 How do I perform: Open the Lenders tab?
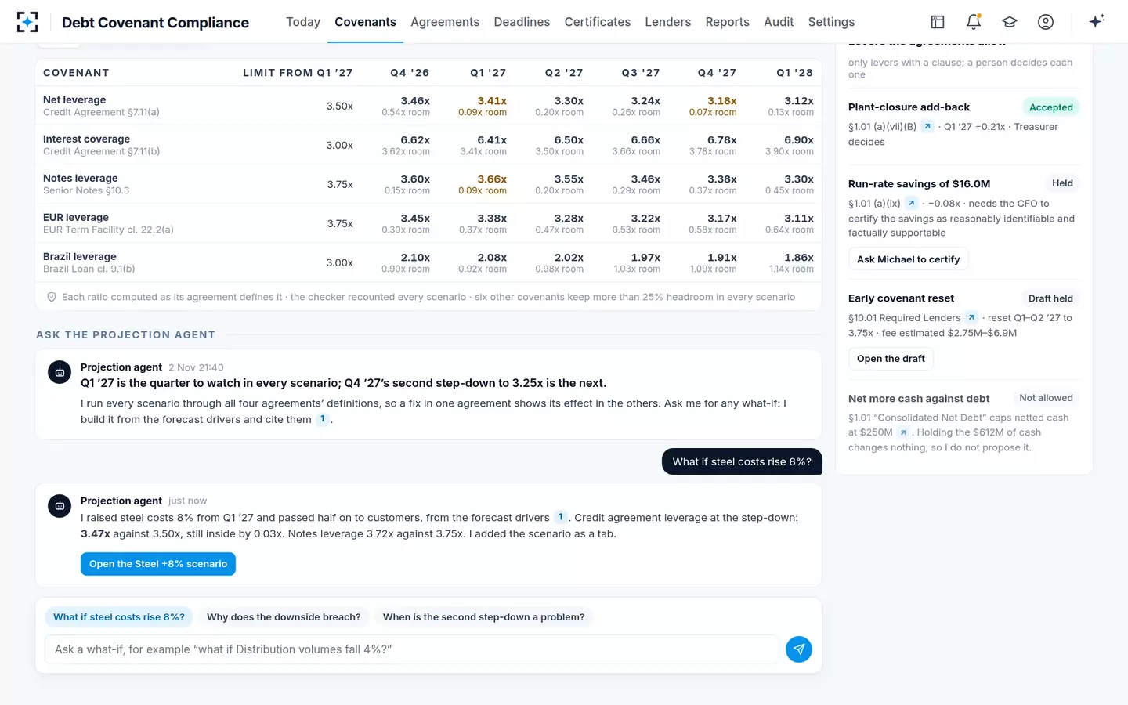668,22
